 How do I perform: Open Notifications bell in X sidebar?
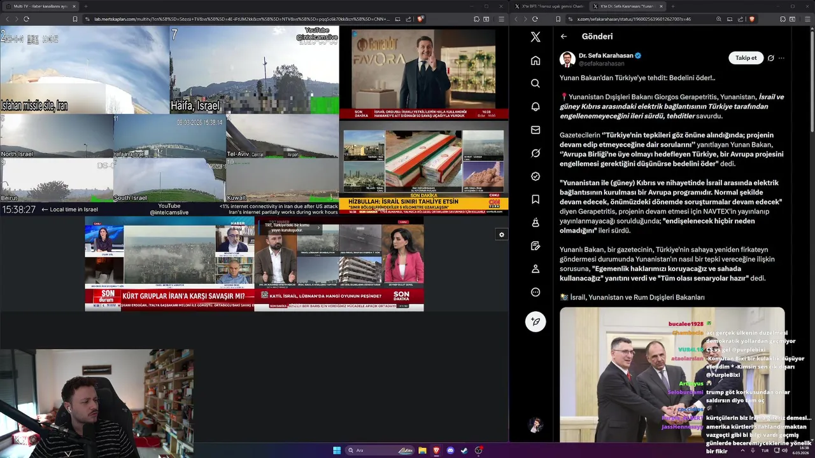click(535, 107)
